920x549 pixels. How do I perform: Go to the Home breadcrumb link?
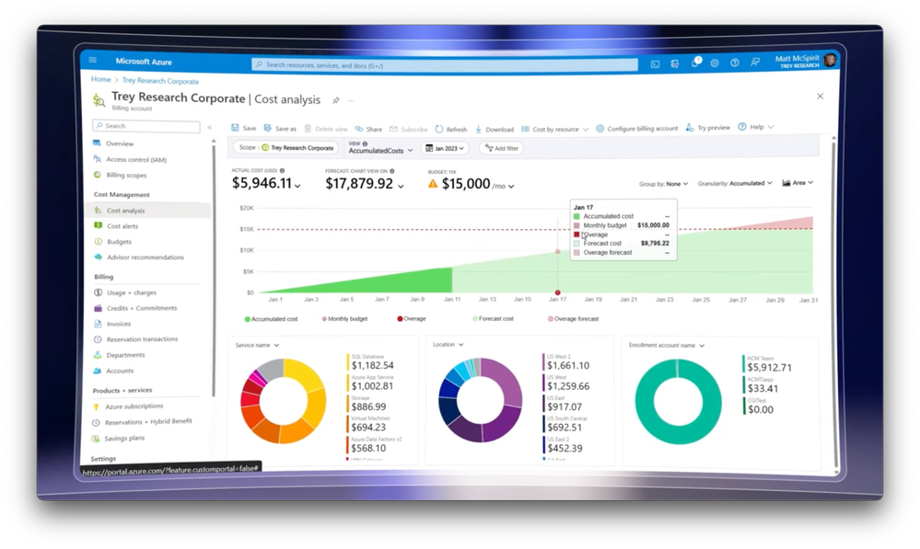click(101, 80)
